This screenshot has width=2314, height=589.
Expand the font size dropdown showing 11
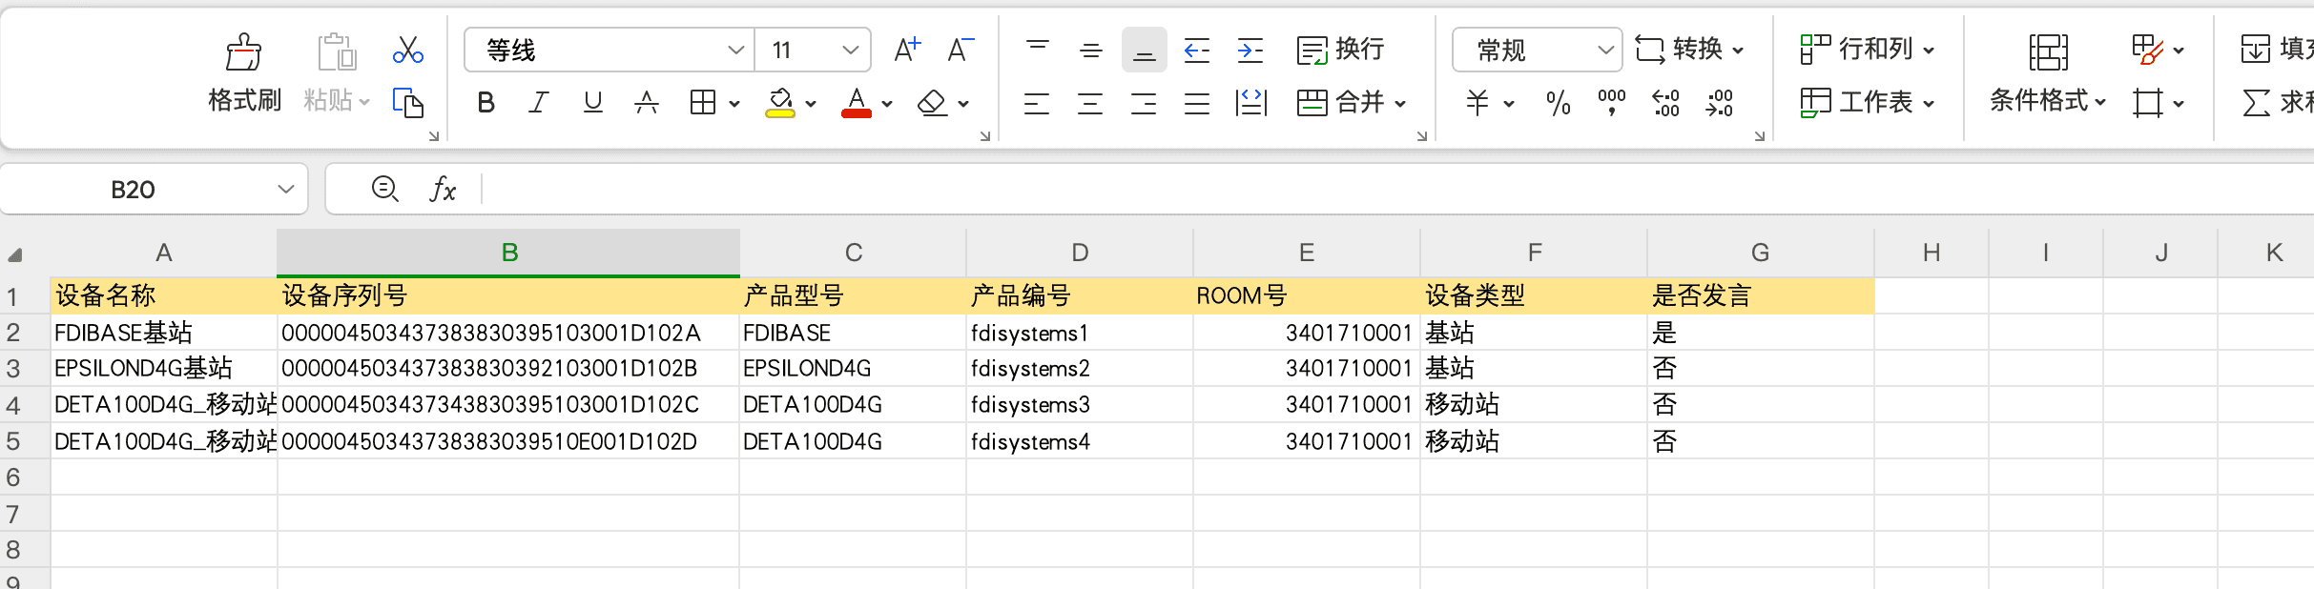click(850, 50)
